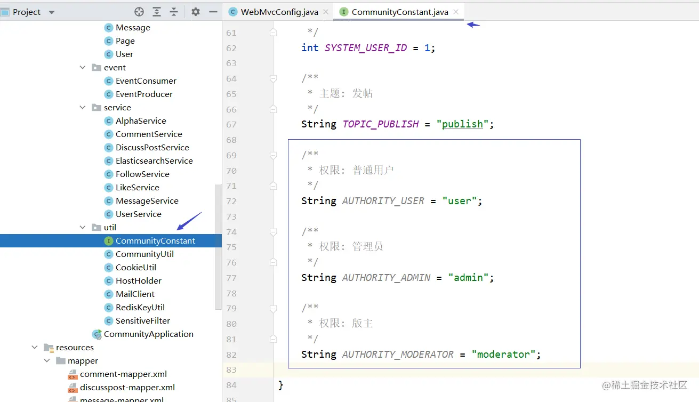Open AlphaService class
Viewport: 699px width, 402px height.
pos(141,121)
